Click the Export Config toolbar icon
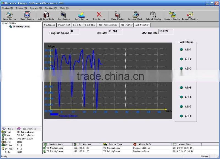 190,15
